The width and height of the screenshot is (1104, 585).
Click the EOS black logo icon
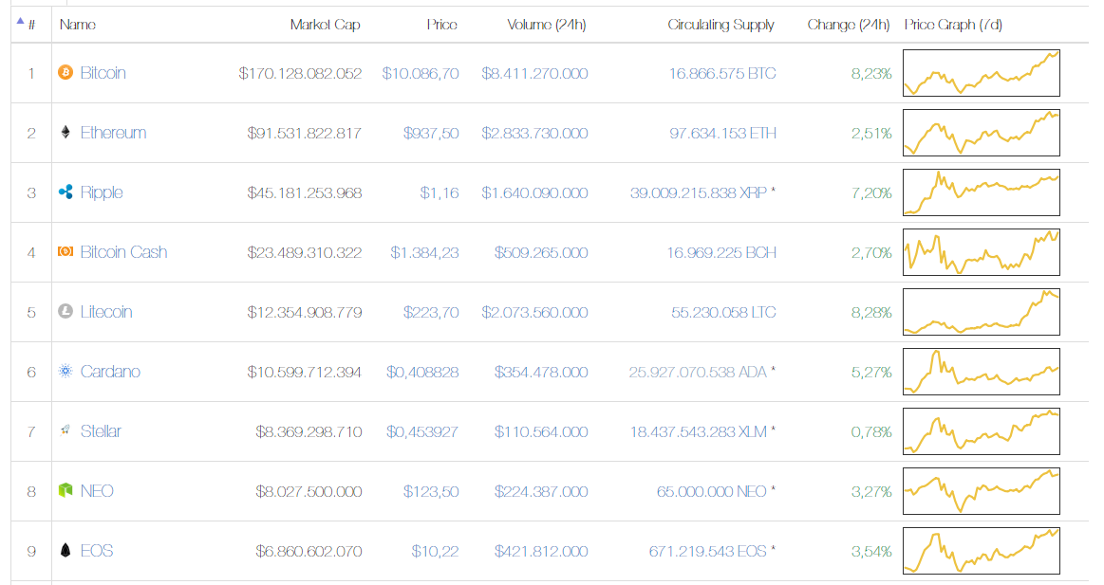pos(65,551)
